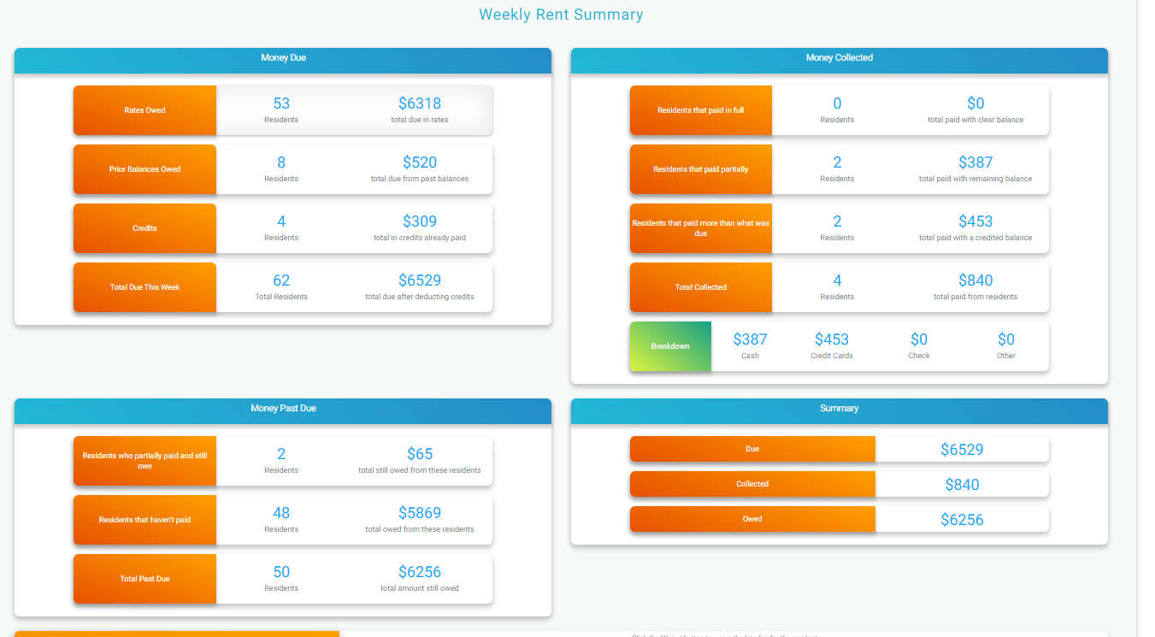
Task: Click the Rates Owed button
Action: pos(144,109)
